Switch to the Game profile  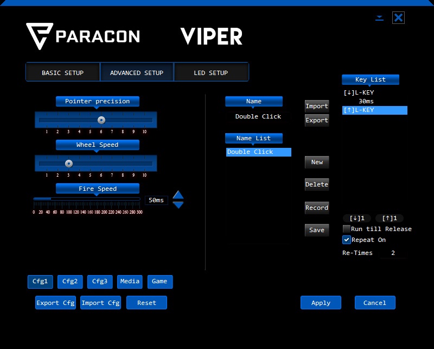click(160, 282)
